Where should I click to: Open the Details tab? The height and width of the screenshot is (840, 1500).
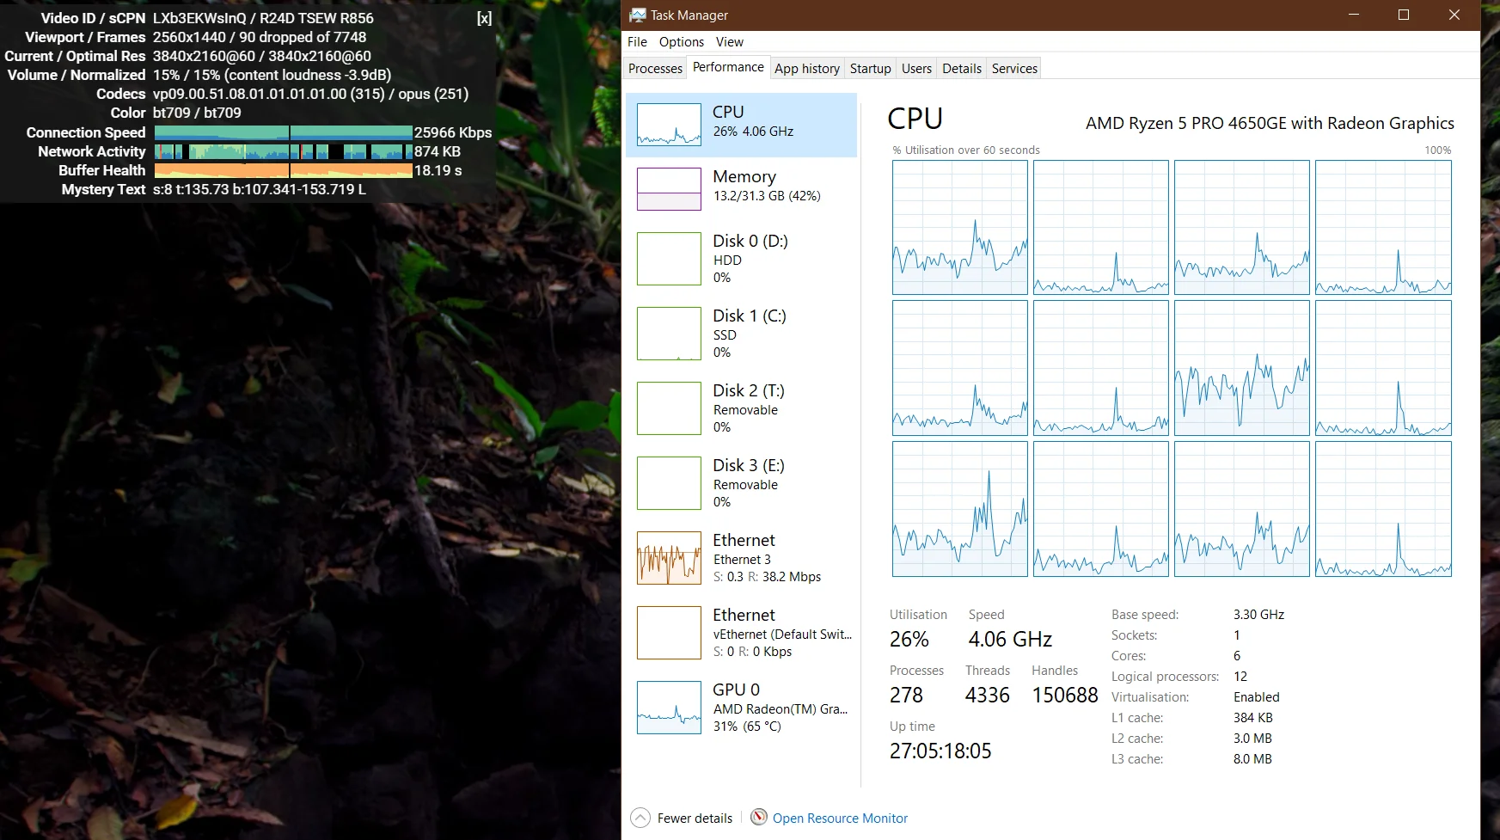point(962,69)
